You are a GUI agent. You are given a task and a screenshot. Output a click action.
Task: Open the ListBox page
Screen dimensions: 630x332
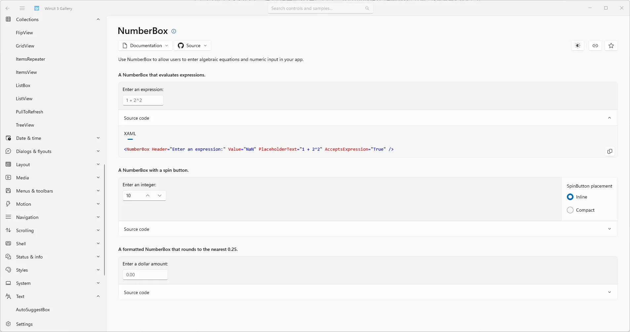pyautogui.click(x=23, y=85)
